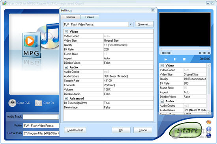Stop the preview video

(184, 59)
